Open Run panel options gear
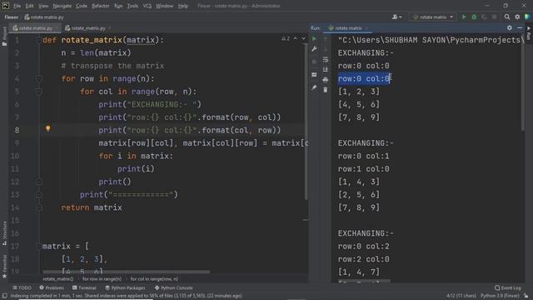 tap(509, 27)
